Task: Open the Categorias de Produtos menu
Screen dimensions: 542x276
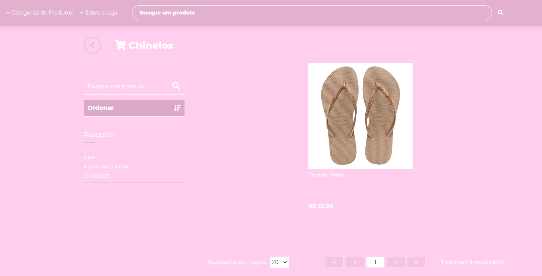Action: pos(40,13)
